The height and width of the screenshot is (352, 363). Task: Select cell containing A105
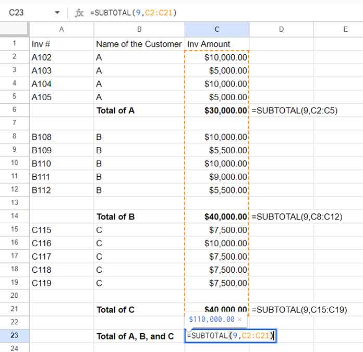point(62,97)
